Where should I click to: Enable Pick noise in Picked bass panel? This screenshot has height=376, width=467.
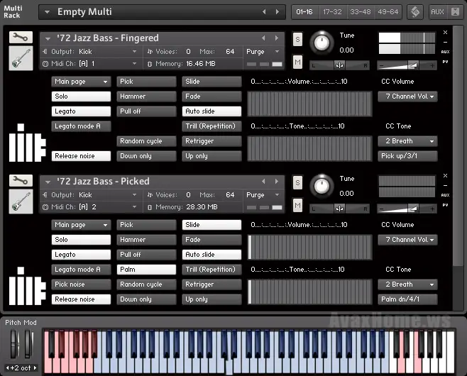point(81,284)
